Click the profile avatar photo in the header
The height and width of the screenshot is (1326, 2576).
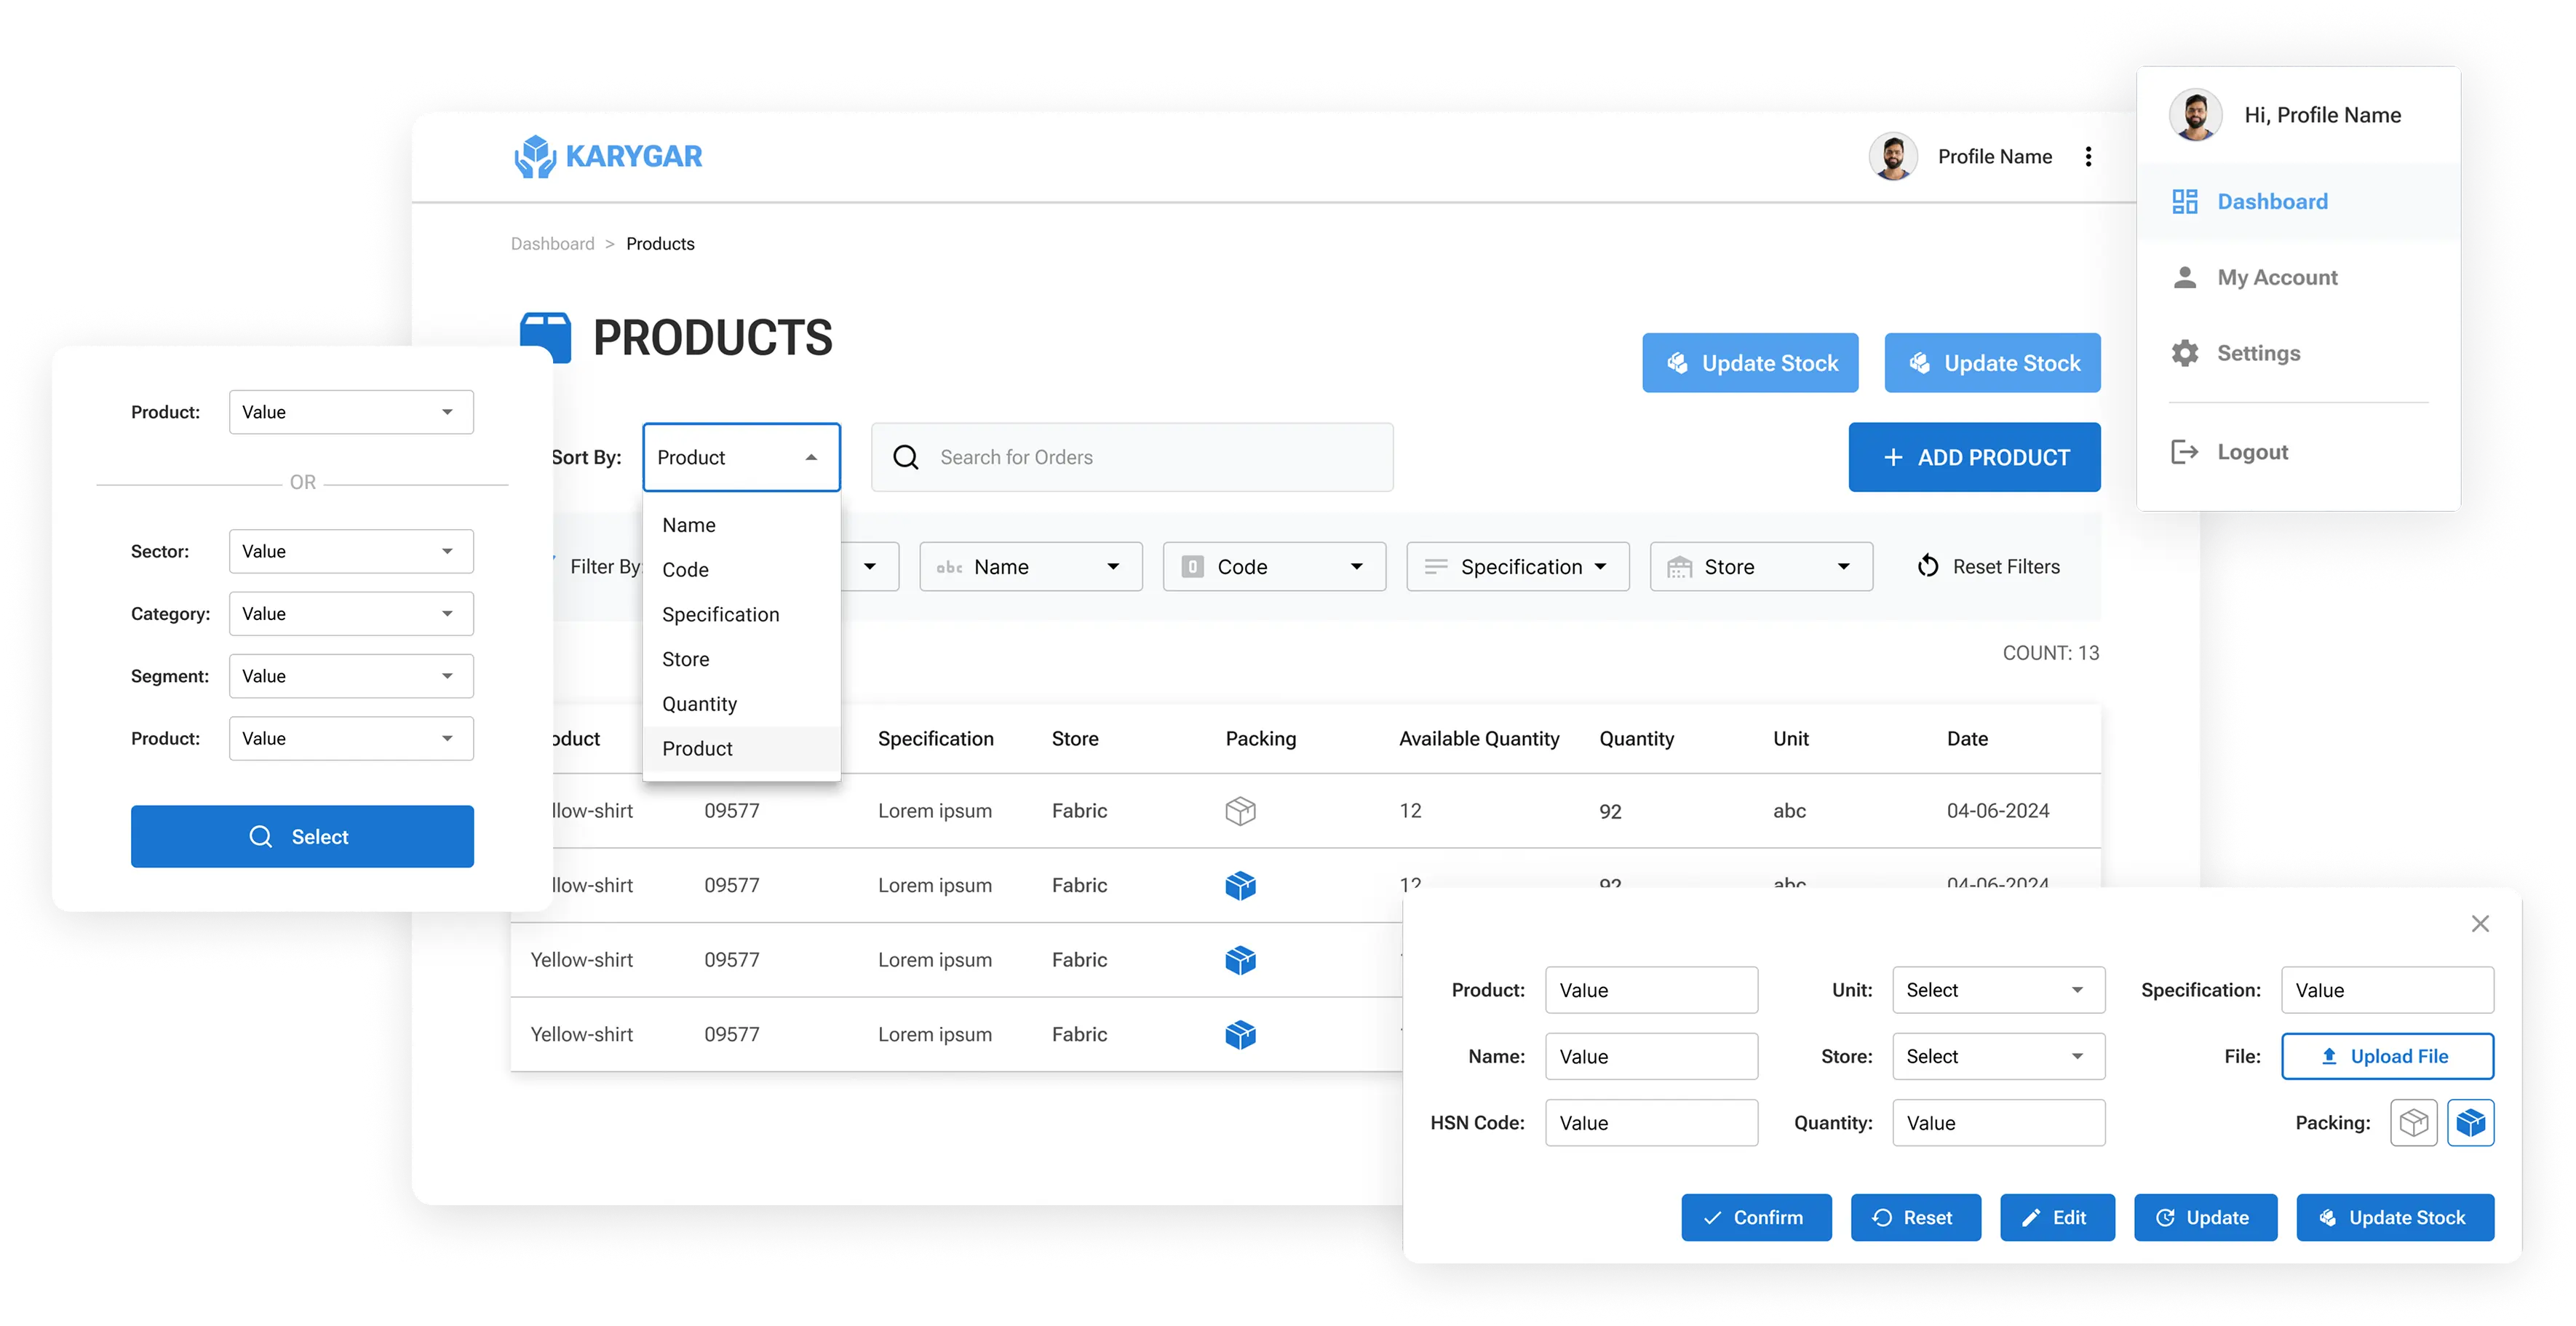tap(1894, 156)
